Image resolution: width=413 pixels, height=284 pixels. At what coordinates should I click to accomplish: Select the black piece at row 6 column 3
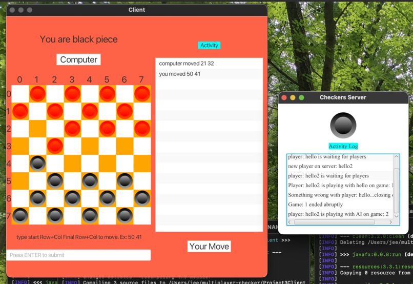(72, 198)
